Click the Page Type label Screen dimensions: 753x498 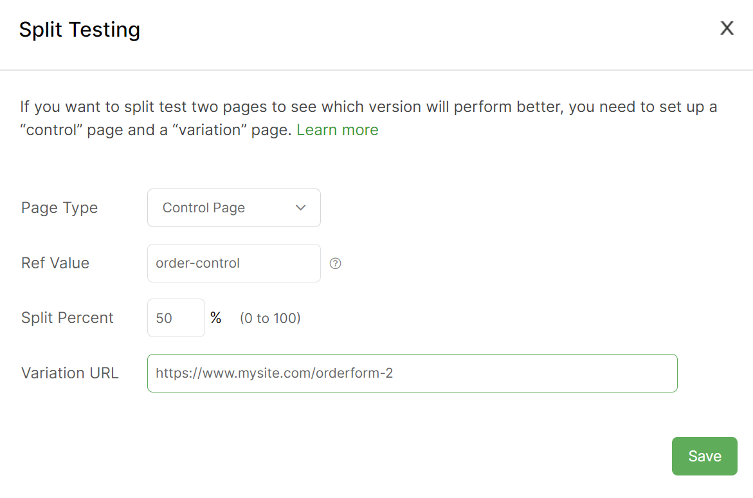[x=59, y=208]
